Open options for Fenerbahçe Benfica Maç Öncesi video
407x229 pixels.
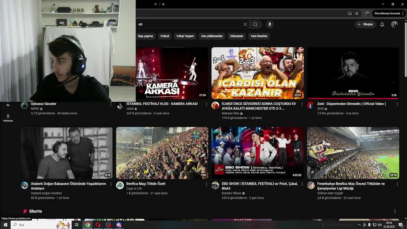point(397,184)
